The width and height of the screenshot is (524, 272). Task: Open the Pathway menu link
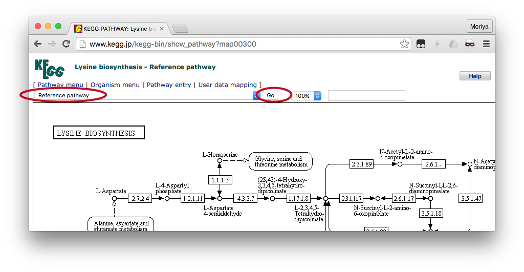tap(60, 85)
